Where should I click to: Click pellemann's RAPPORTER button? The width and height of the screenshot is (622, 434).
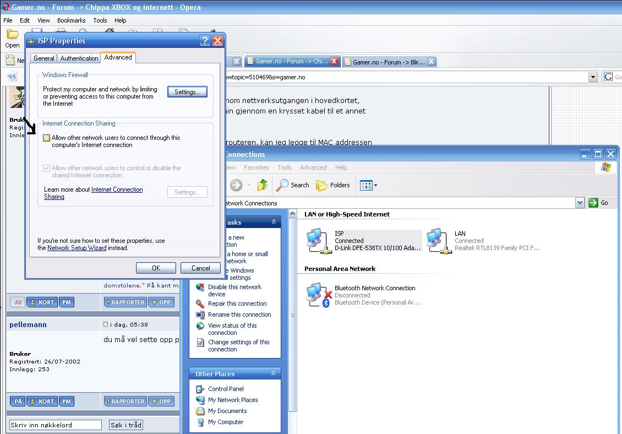click(126, 402)
